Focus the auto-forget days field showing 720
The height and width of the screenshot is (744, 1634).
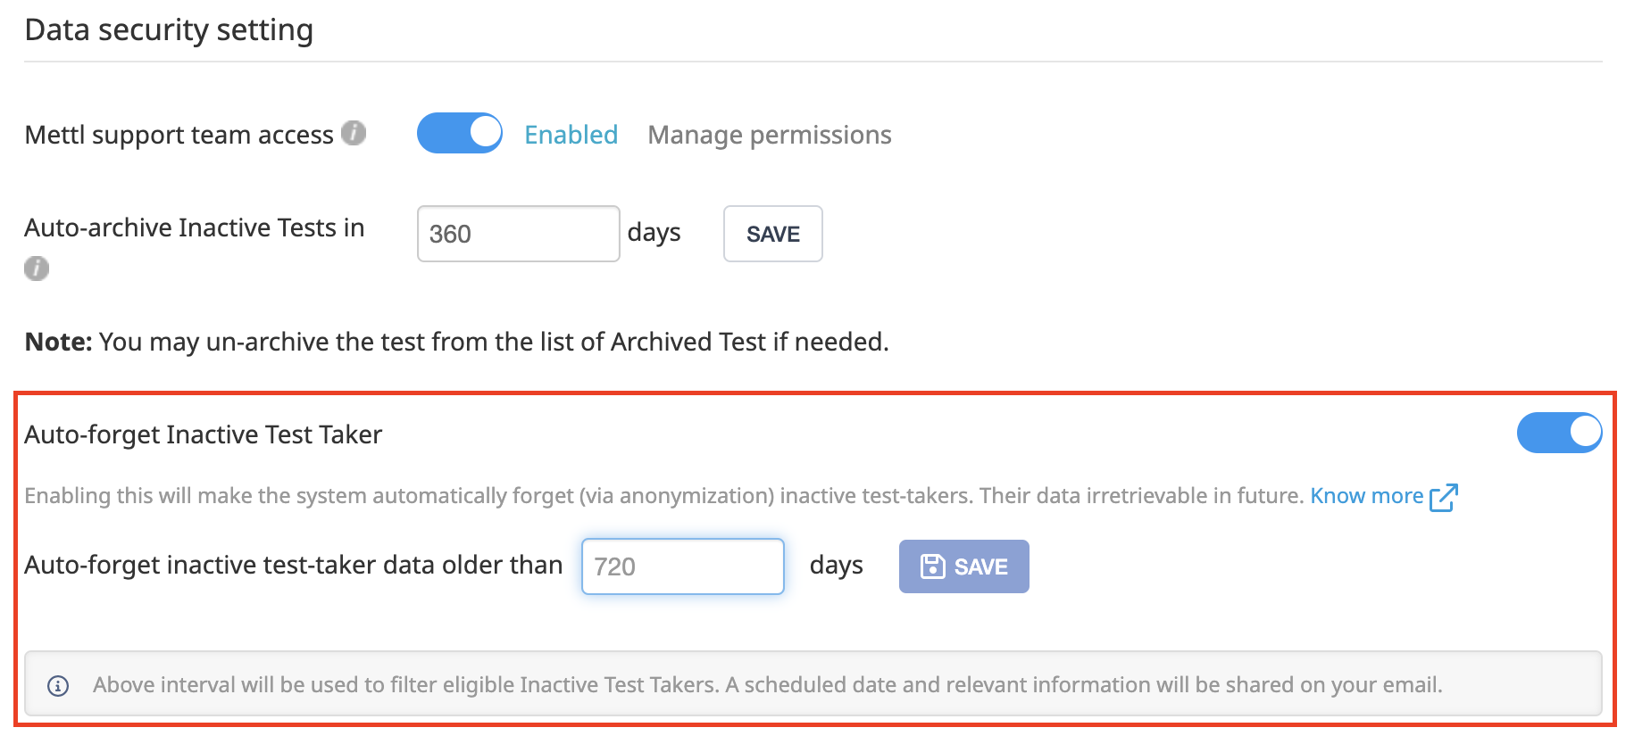point(683,566)
